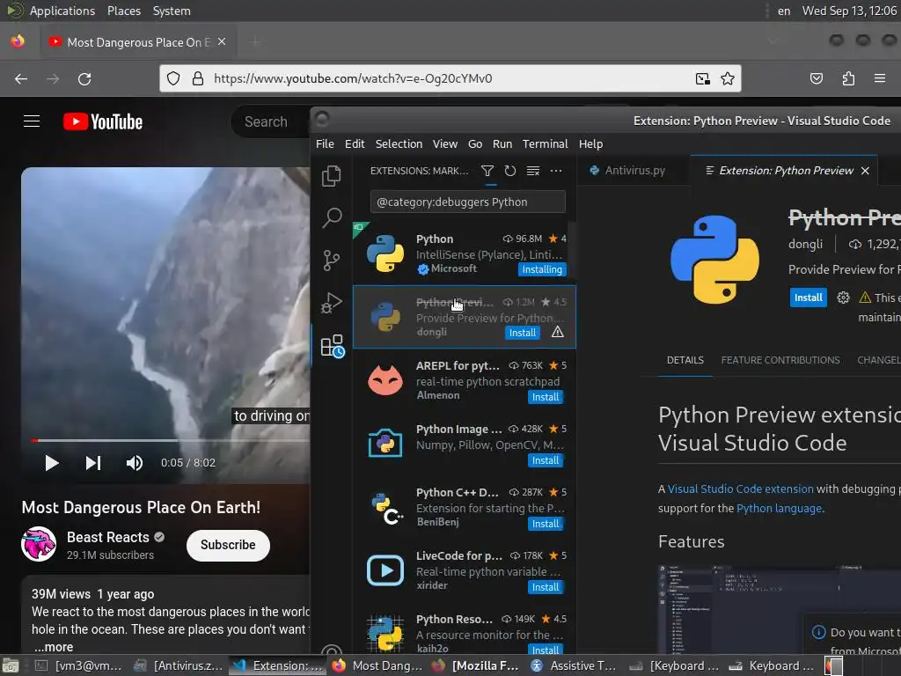Viewport: 901px width, 676px height.
Task: Click the Firefox back arrow
Action: pyautogui.click(x=21, y=78)
